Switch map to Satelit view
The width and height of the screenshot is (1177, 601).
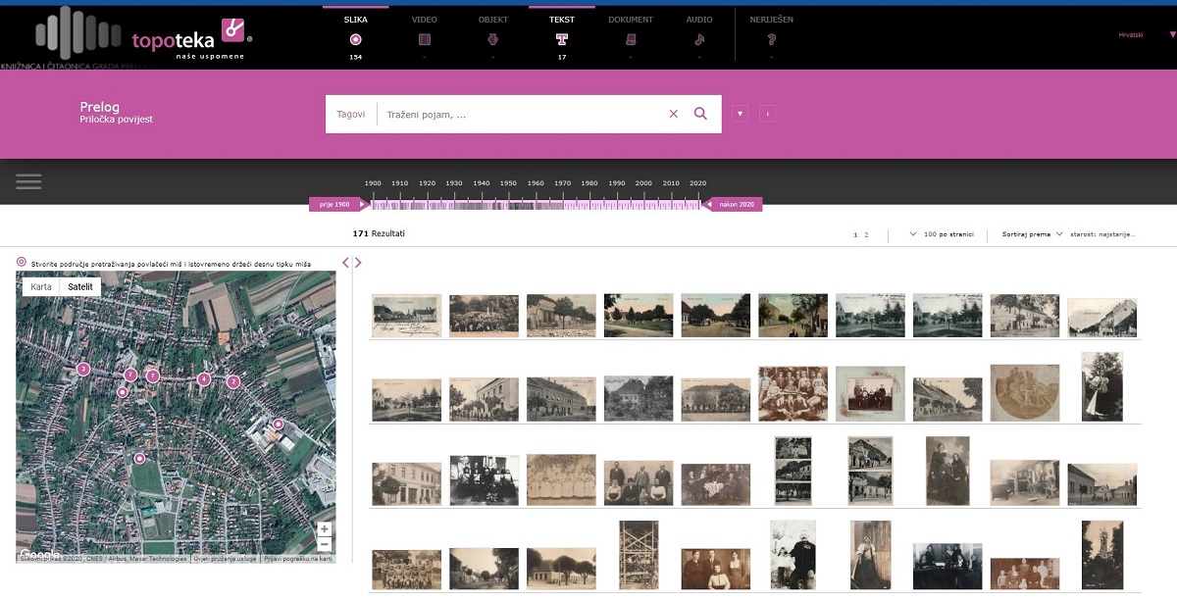79,287
